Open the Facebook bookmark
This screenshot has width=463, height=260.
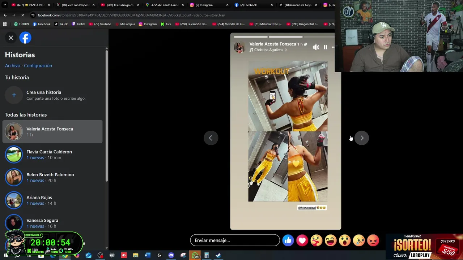tap(42, 24)
